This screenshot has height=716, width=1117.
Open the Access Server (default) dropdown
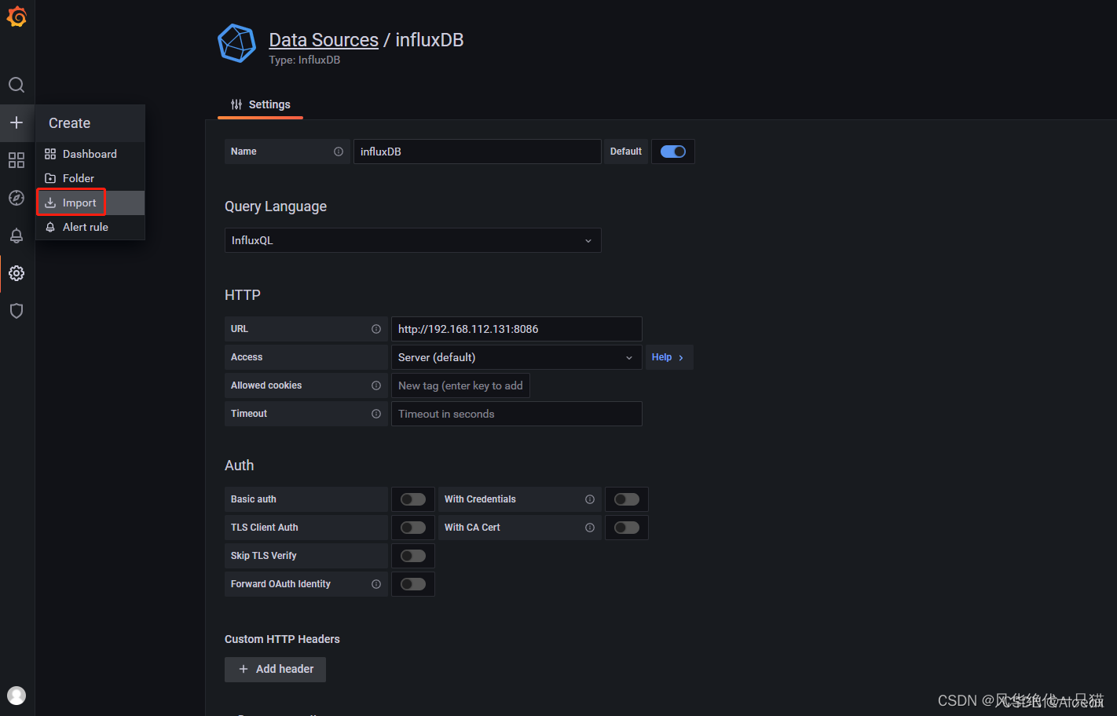point(517,357)
